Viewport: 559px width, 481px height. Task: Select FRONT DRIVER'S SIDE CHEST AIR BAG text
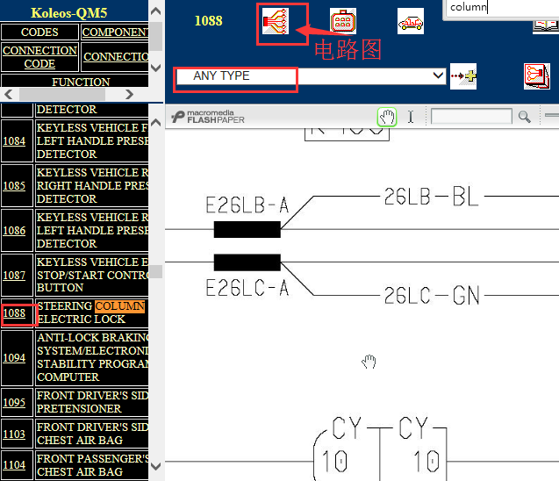coord(92,434)
